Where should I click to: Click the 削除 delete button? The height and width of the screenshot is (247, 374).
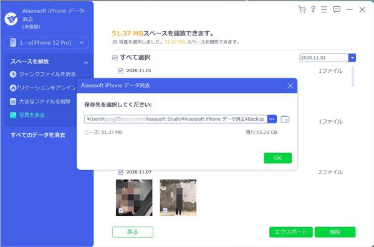tap(335, 232)
